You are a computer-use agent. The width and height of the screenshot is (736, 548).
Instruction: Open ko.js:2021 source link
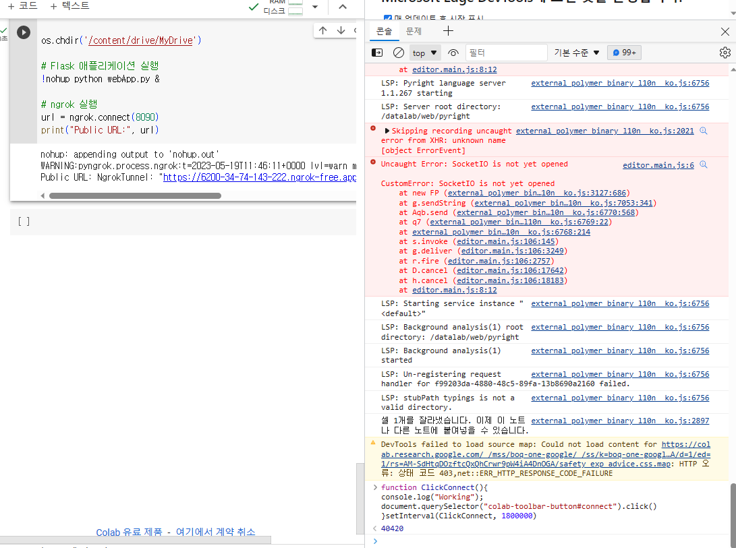coord(605,131)
